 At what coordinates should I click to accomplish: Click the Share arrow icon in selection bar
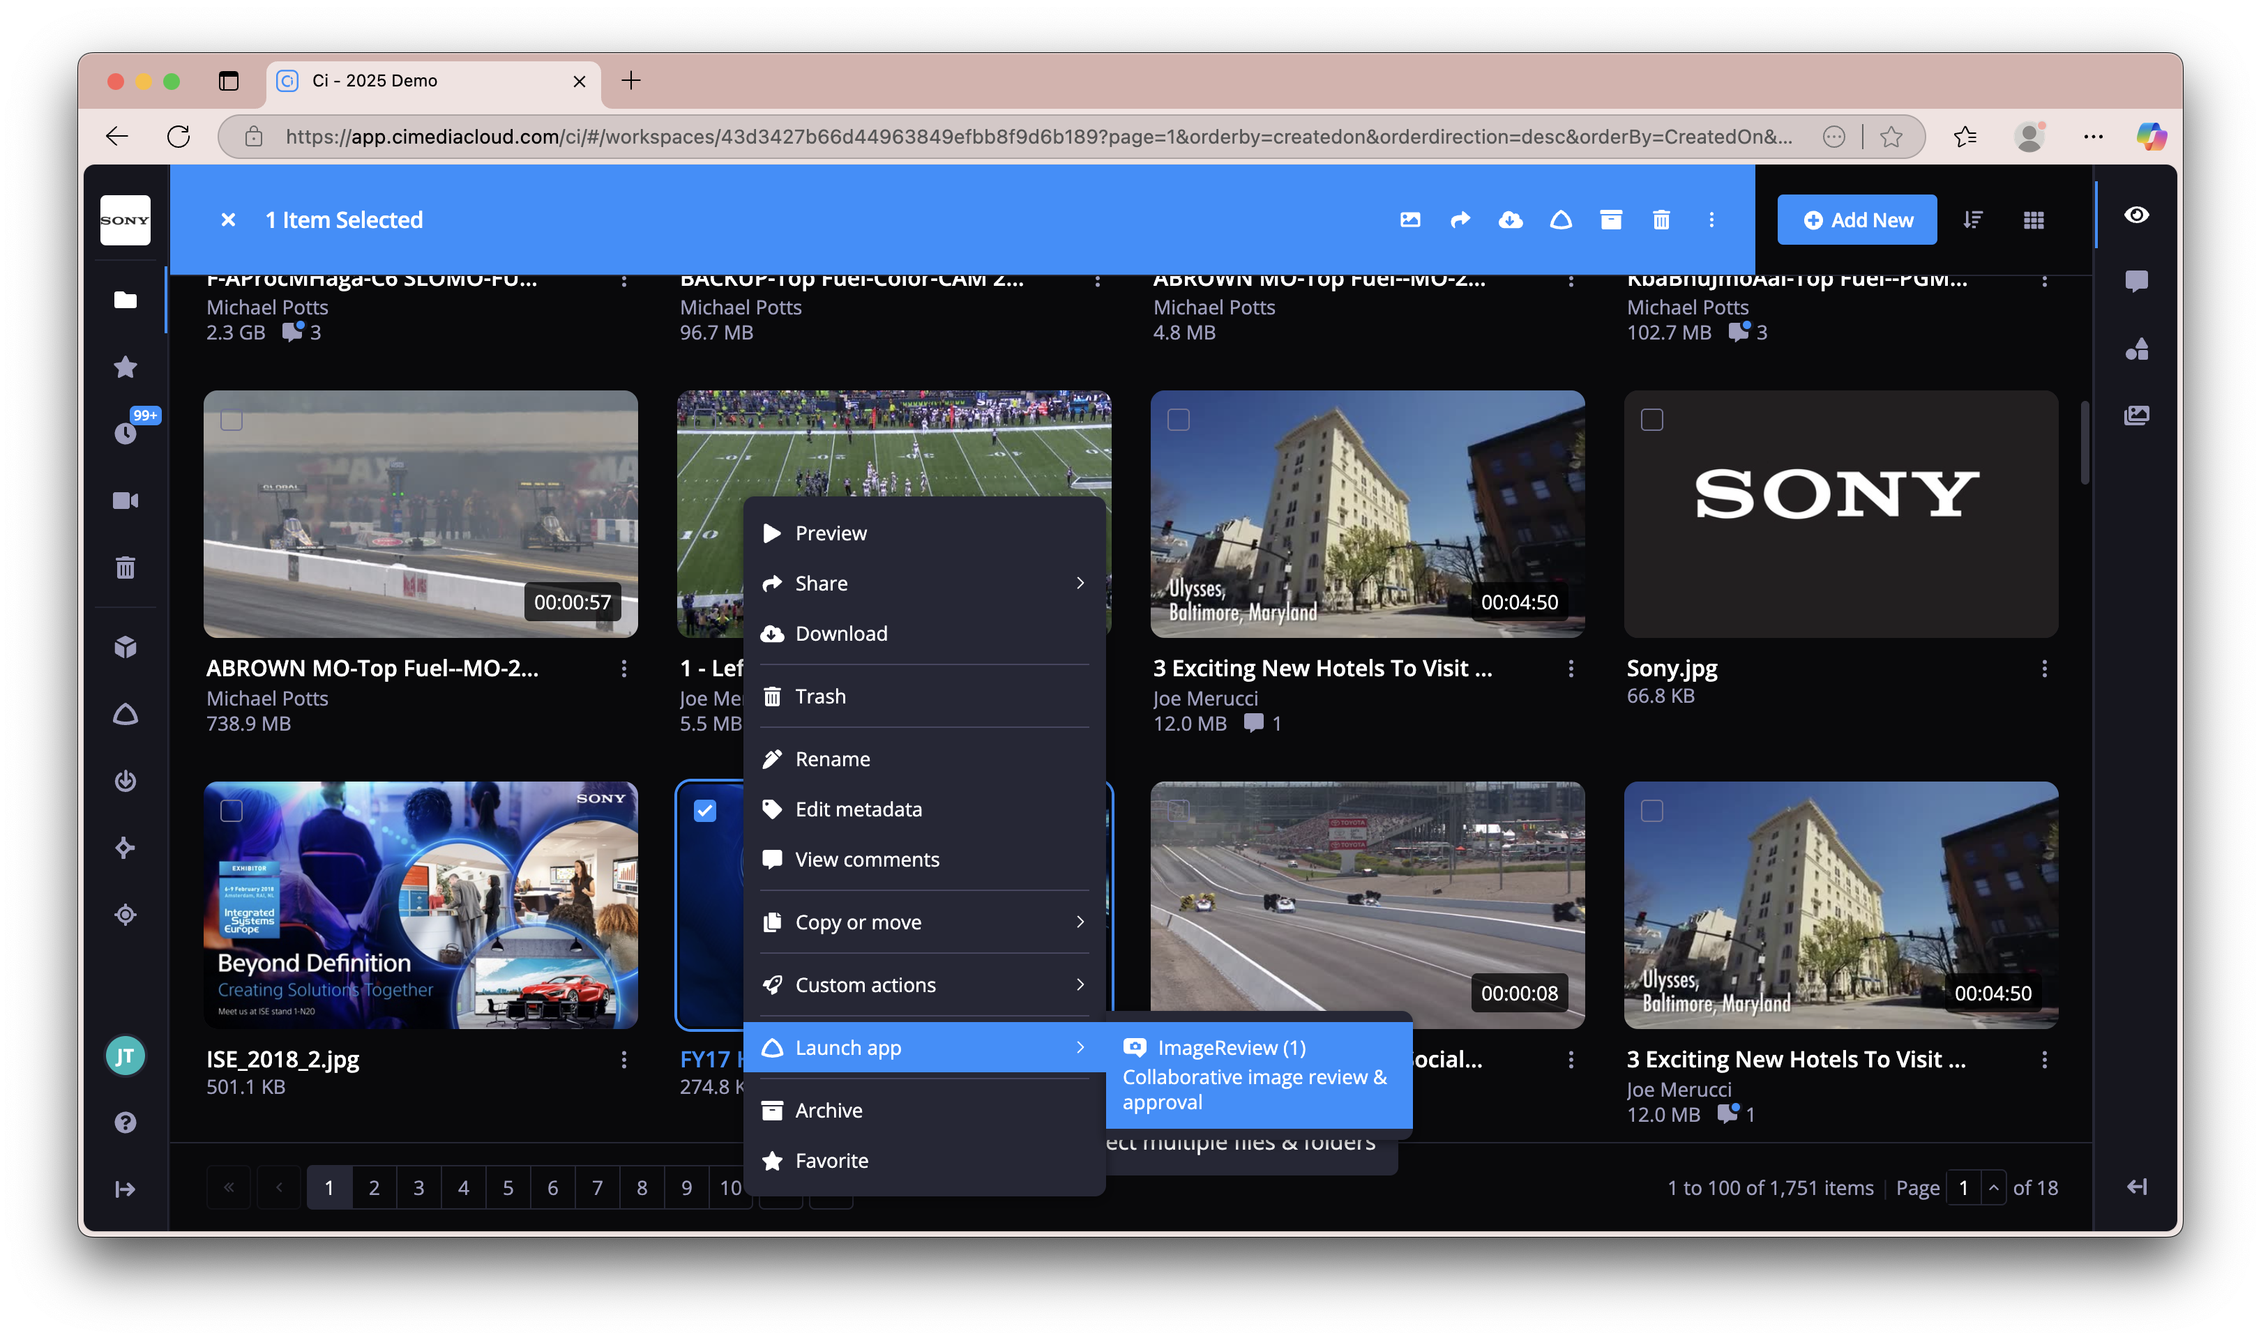coord(1460,220)
